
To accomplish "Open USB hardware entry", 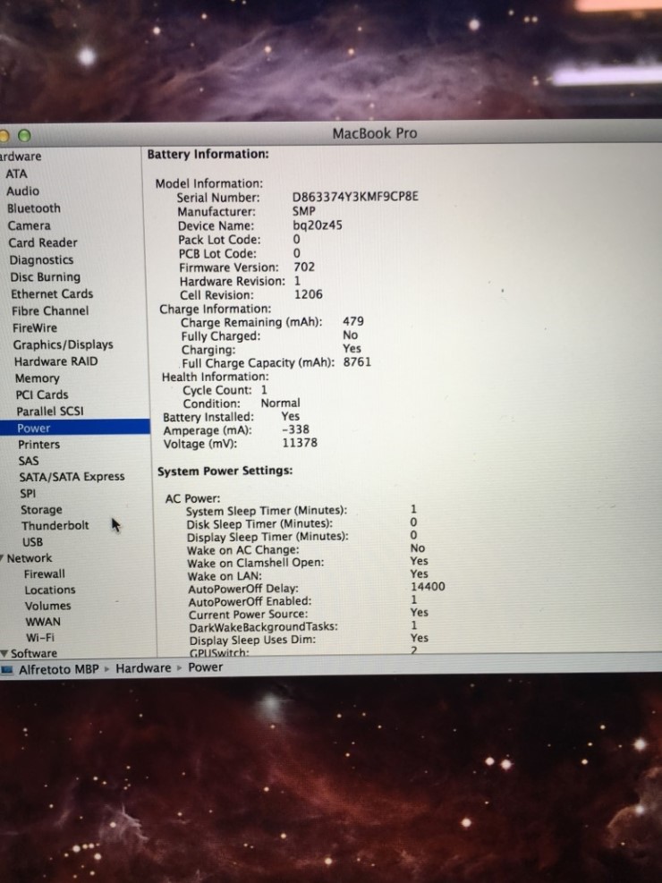I will (x=32, y=542).
